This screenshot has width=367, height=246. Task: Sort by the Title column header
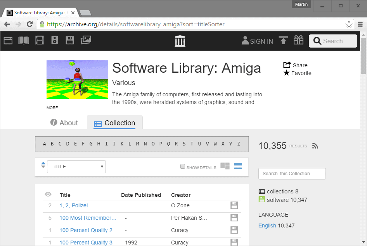click(x=65, y=195)
